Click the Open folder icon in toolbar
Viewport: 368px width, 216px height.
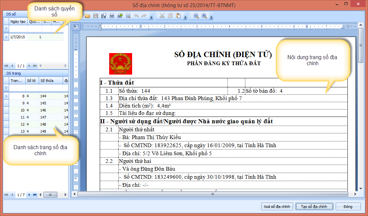(88, 16)
